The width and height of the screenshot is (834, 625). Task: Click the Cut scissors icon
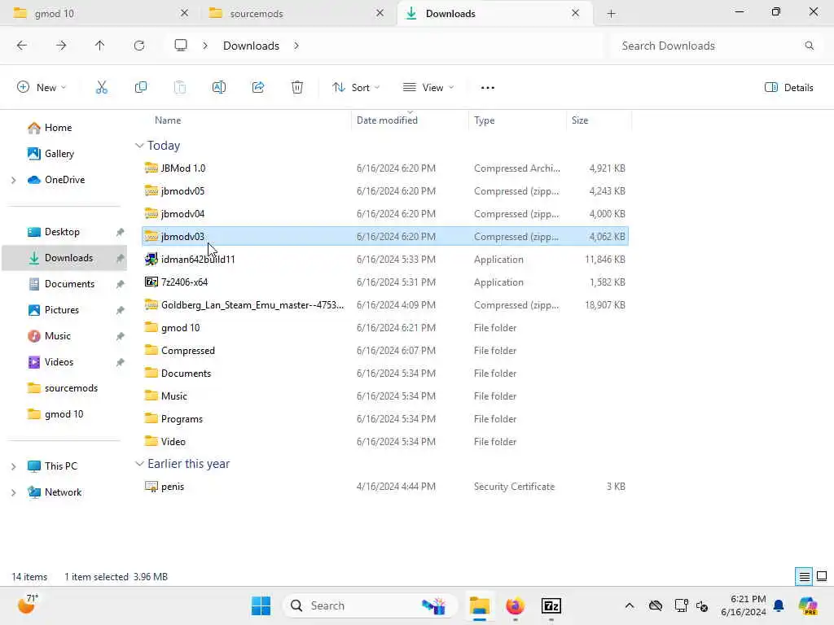click(101, 88)
